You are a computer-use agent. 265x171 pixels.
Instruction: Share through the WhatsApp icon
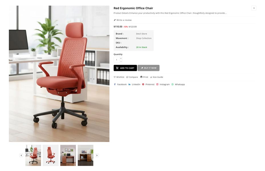pyautogui.click(x=173, y=84)
